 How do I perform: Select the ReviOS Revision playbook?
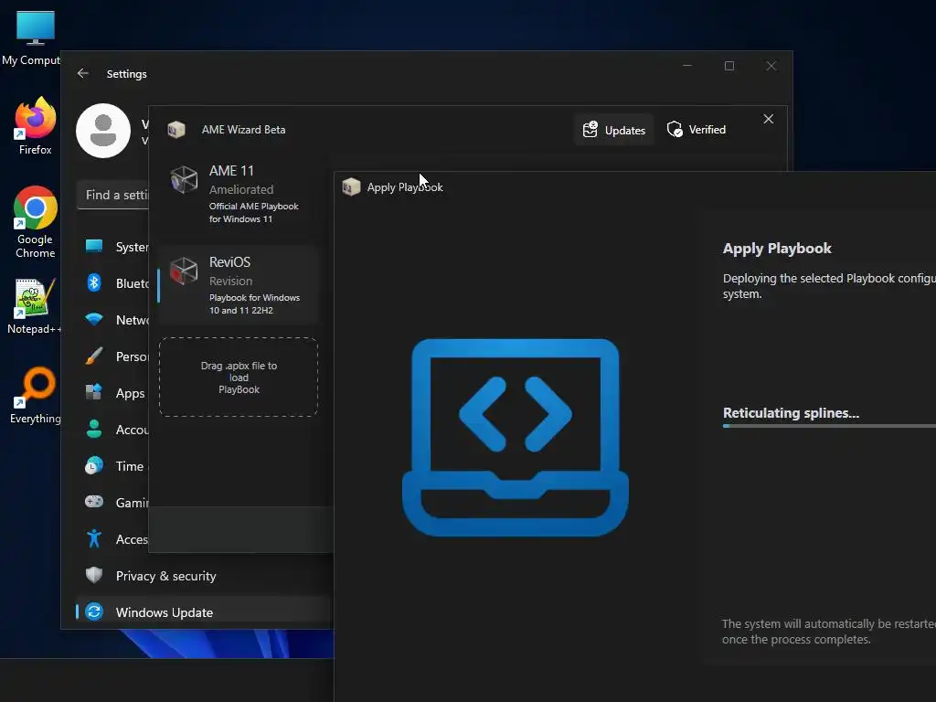coord(238,285)
